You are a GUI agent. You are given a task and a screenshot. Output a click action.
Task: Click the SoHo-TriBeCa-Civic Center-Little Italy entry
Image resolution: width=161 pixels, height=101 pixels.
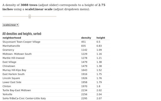pos(24,98)
